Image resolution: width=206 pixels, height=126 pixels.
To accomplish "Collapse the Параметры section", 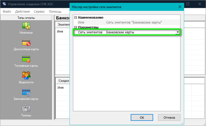I will 76,27.
